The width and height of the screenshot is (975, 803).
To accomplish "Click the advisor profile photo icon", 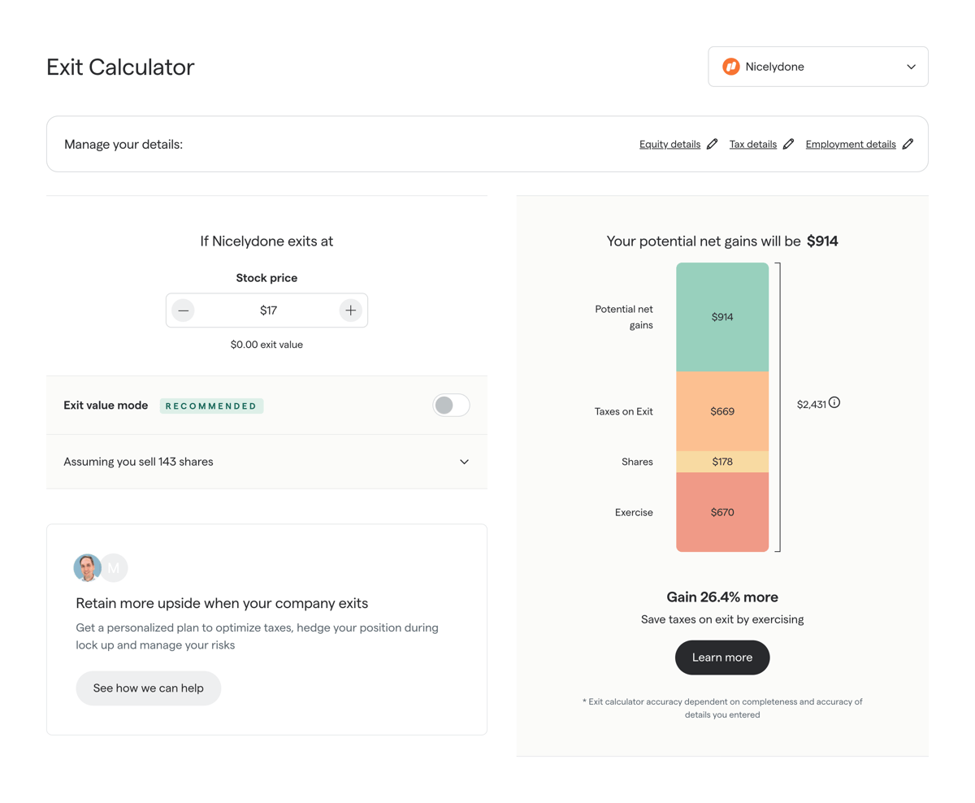I will click(87, 567).
